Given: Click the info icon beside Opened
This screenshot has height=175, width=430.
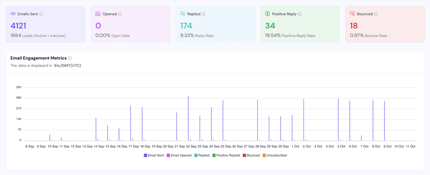Looking at the screenshot, I should 120,14.
